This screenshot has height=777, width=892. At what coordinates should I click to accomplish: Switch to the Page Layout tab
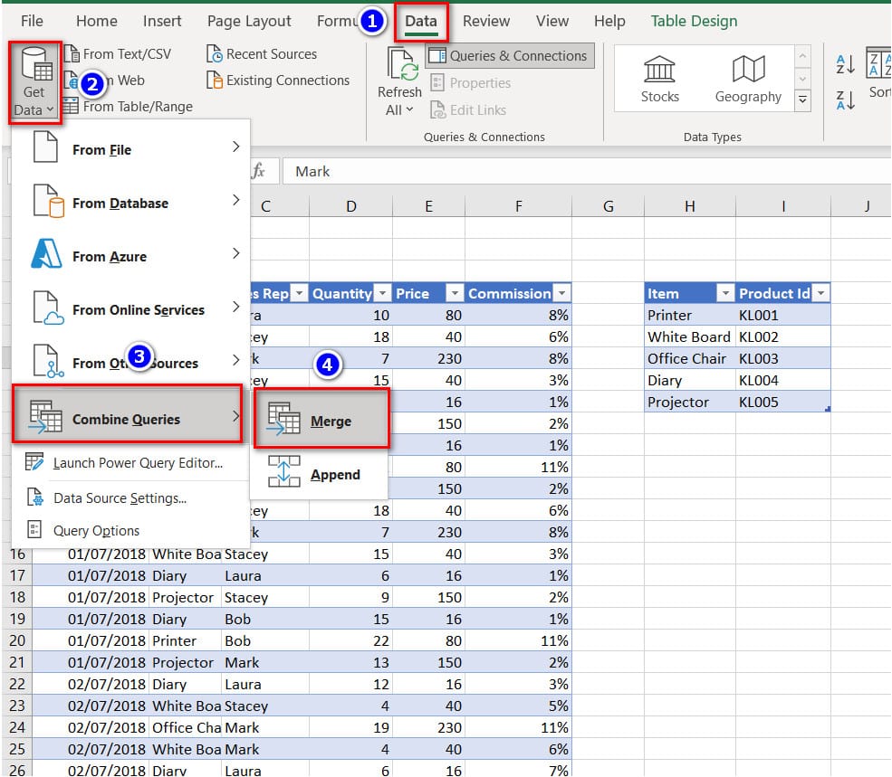249,21
